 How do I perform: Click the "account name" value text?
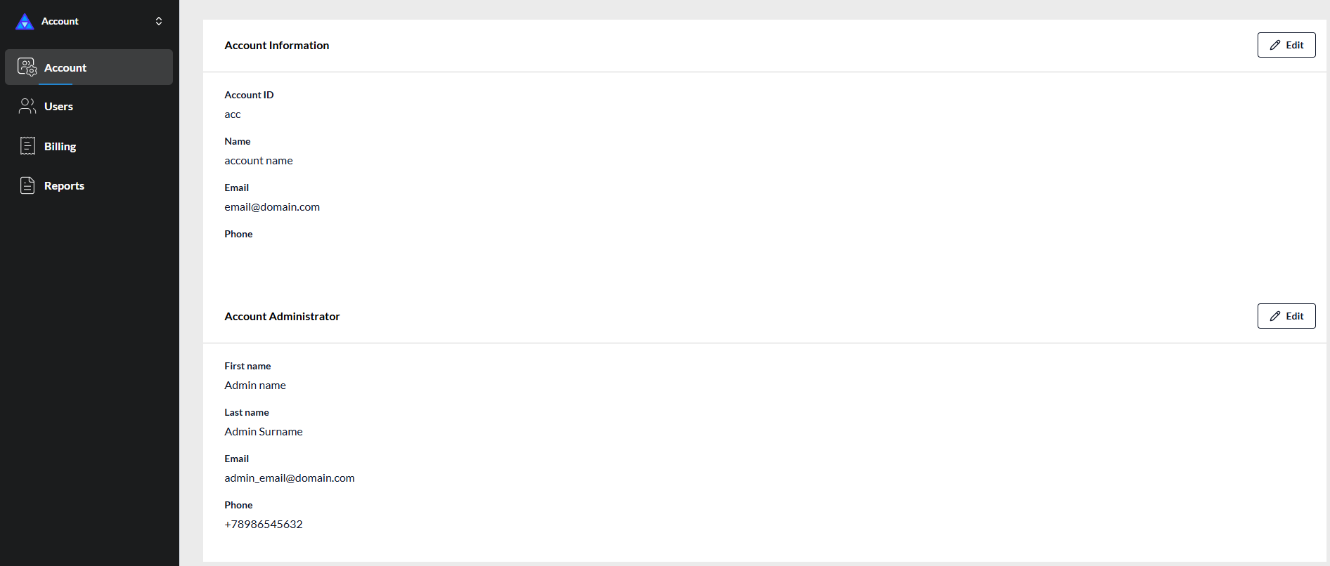259,161
